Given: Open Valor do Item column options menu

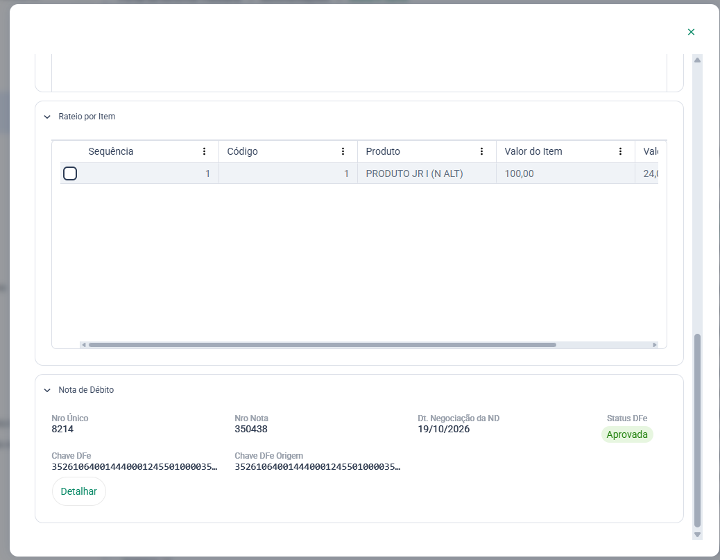Looking at the screenshot, I should [620, 151].
